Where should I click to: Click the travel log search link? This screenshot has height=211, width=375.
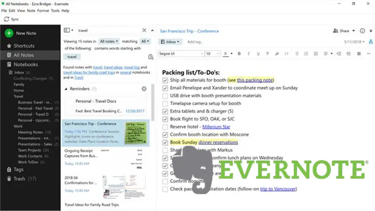132,67
